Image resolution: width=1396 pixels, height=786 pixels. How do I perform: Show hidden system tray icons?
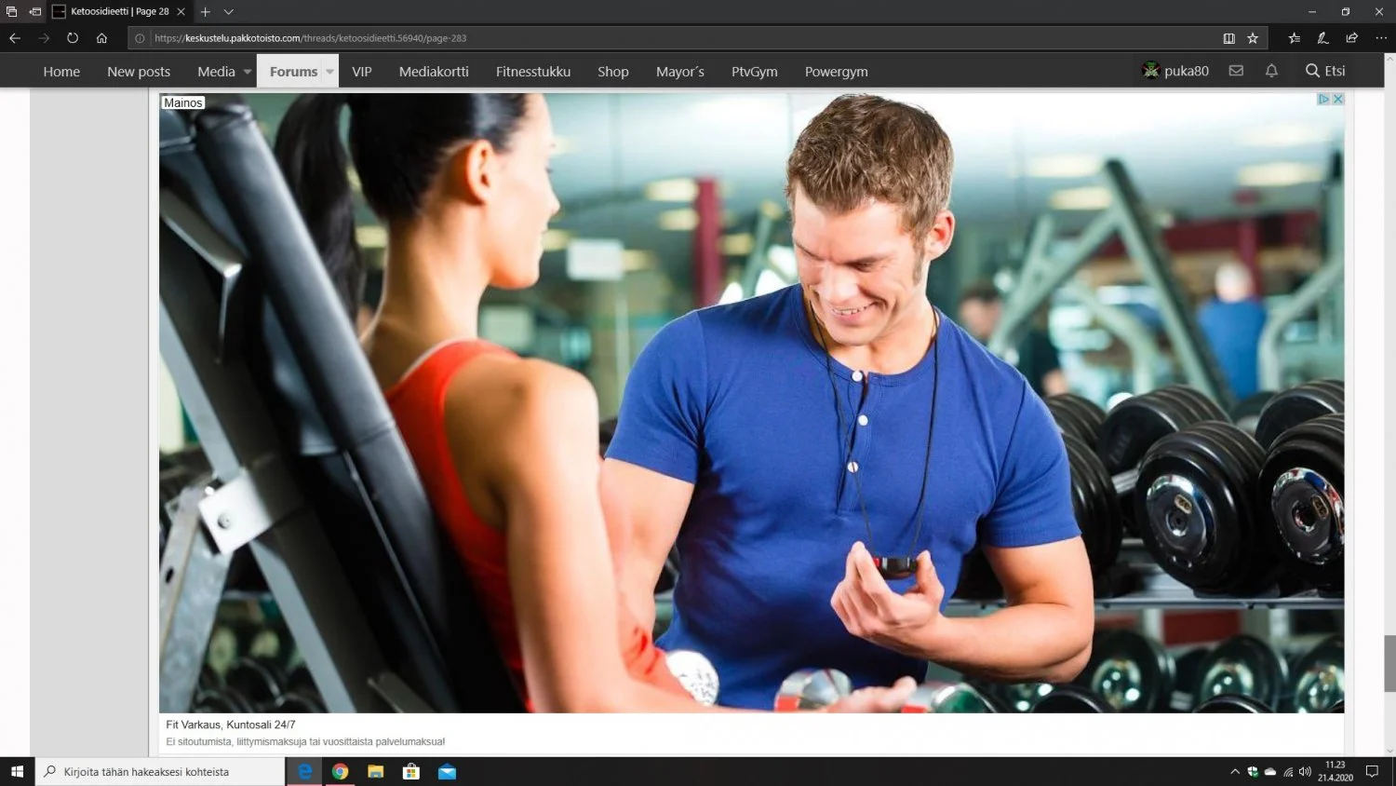point(1235,772)
